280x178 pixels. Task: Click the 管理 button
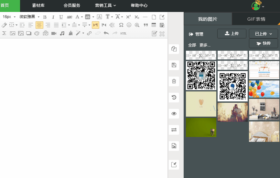(196, 34)
